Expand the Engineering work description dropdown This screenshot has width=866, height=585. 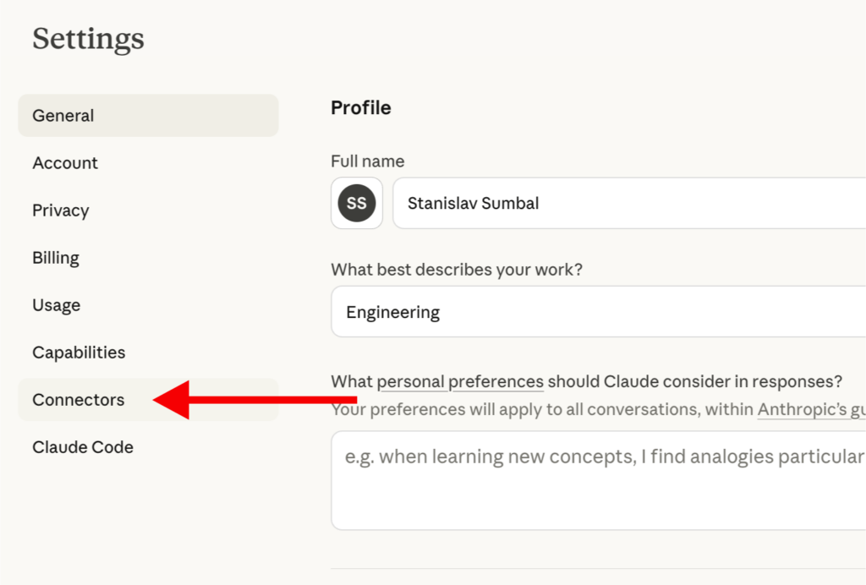598,312
